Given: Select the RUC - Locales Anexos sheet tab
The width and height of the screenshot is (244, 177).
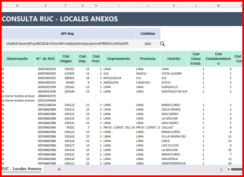Looking at the screenshot, I should pos(21,169).
